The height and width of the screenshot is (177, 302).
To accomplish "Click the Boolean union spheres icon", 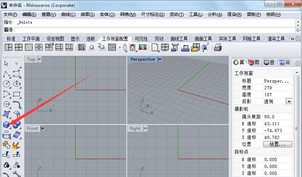I will click(x=17, y=125).
